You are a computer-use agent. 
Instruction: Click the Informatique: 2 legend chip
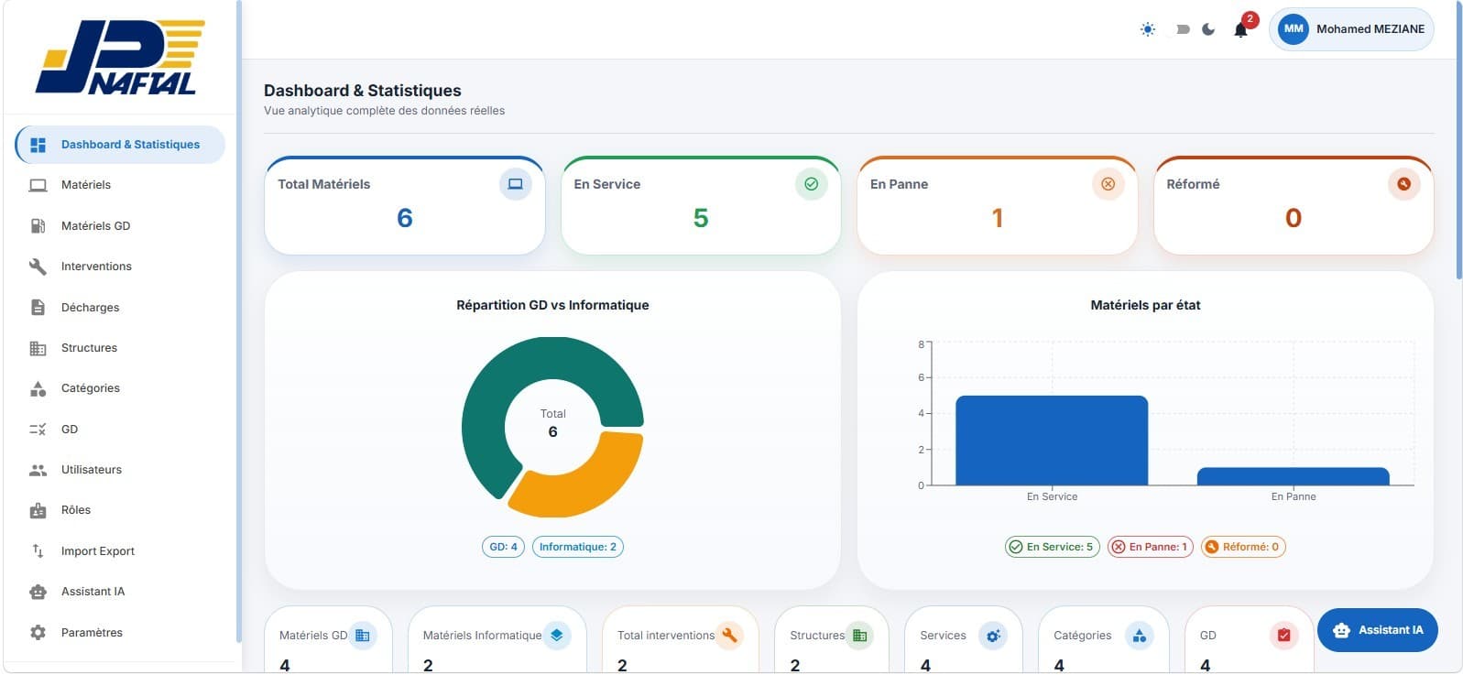point(578,547)
